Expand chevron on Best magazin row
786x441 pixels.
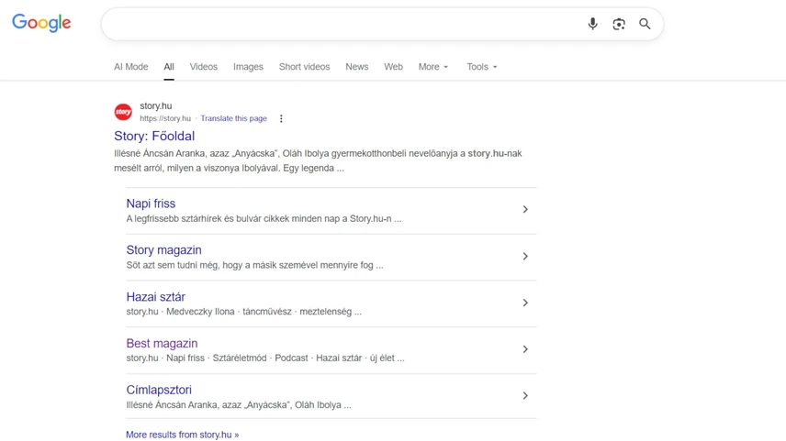click(x=525, y=349)
